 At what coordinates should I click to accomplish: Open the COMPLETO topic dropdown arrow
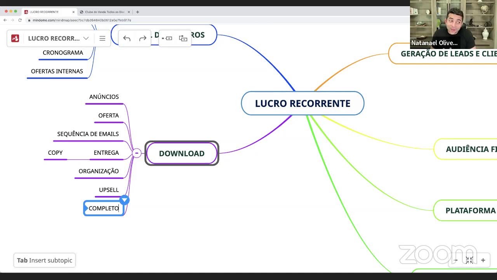click(124, 200)
